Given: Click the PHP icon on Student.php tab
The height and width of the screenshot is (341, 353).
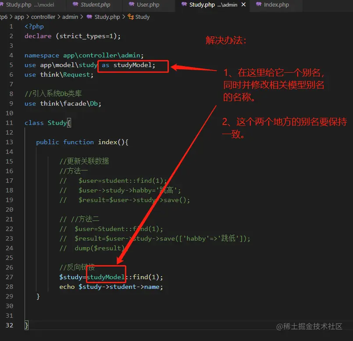Looking at the screenshot, I should pyautogui.click(x=75, y=4).
